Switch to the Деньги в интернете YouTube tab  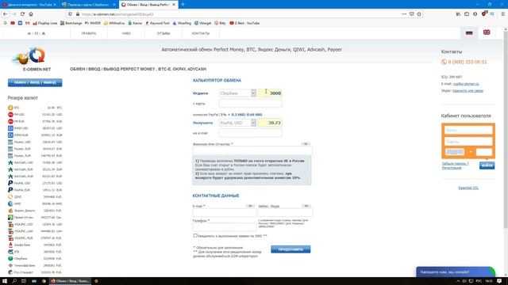point(29,5)
